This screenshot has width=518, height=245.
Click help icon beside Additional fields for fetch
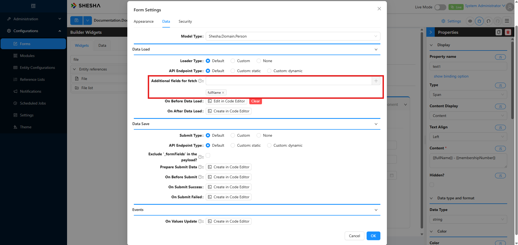200,81
